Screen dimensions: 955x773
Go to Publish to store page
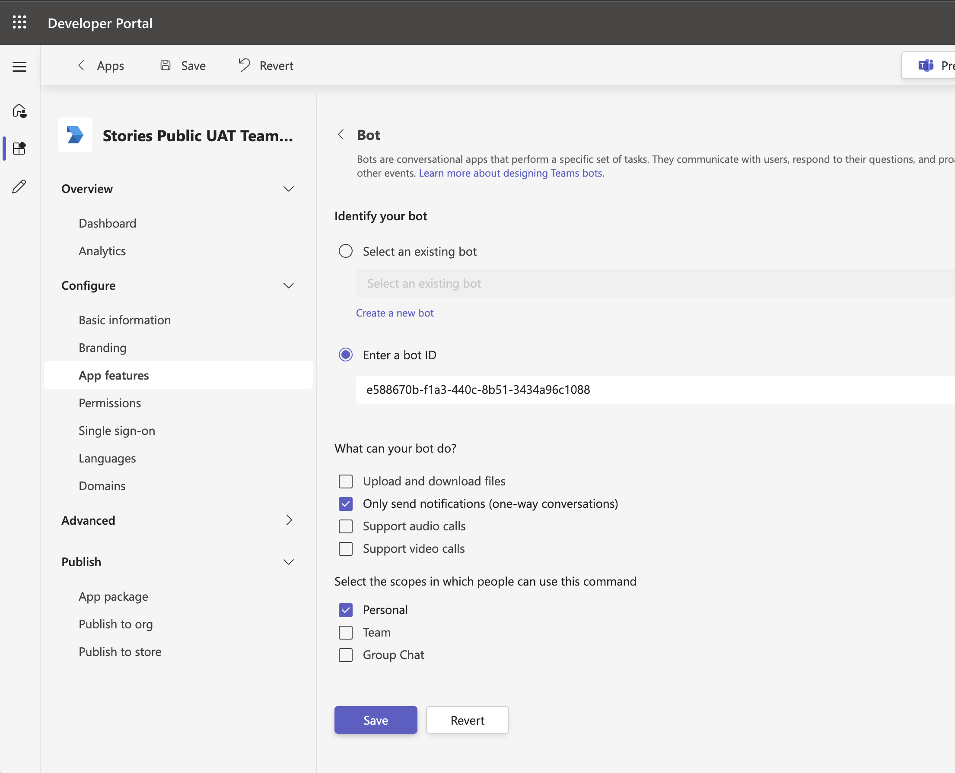120,652
